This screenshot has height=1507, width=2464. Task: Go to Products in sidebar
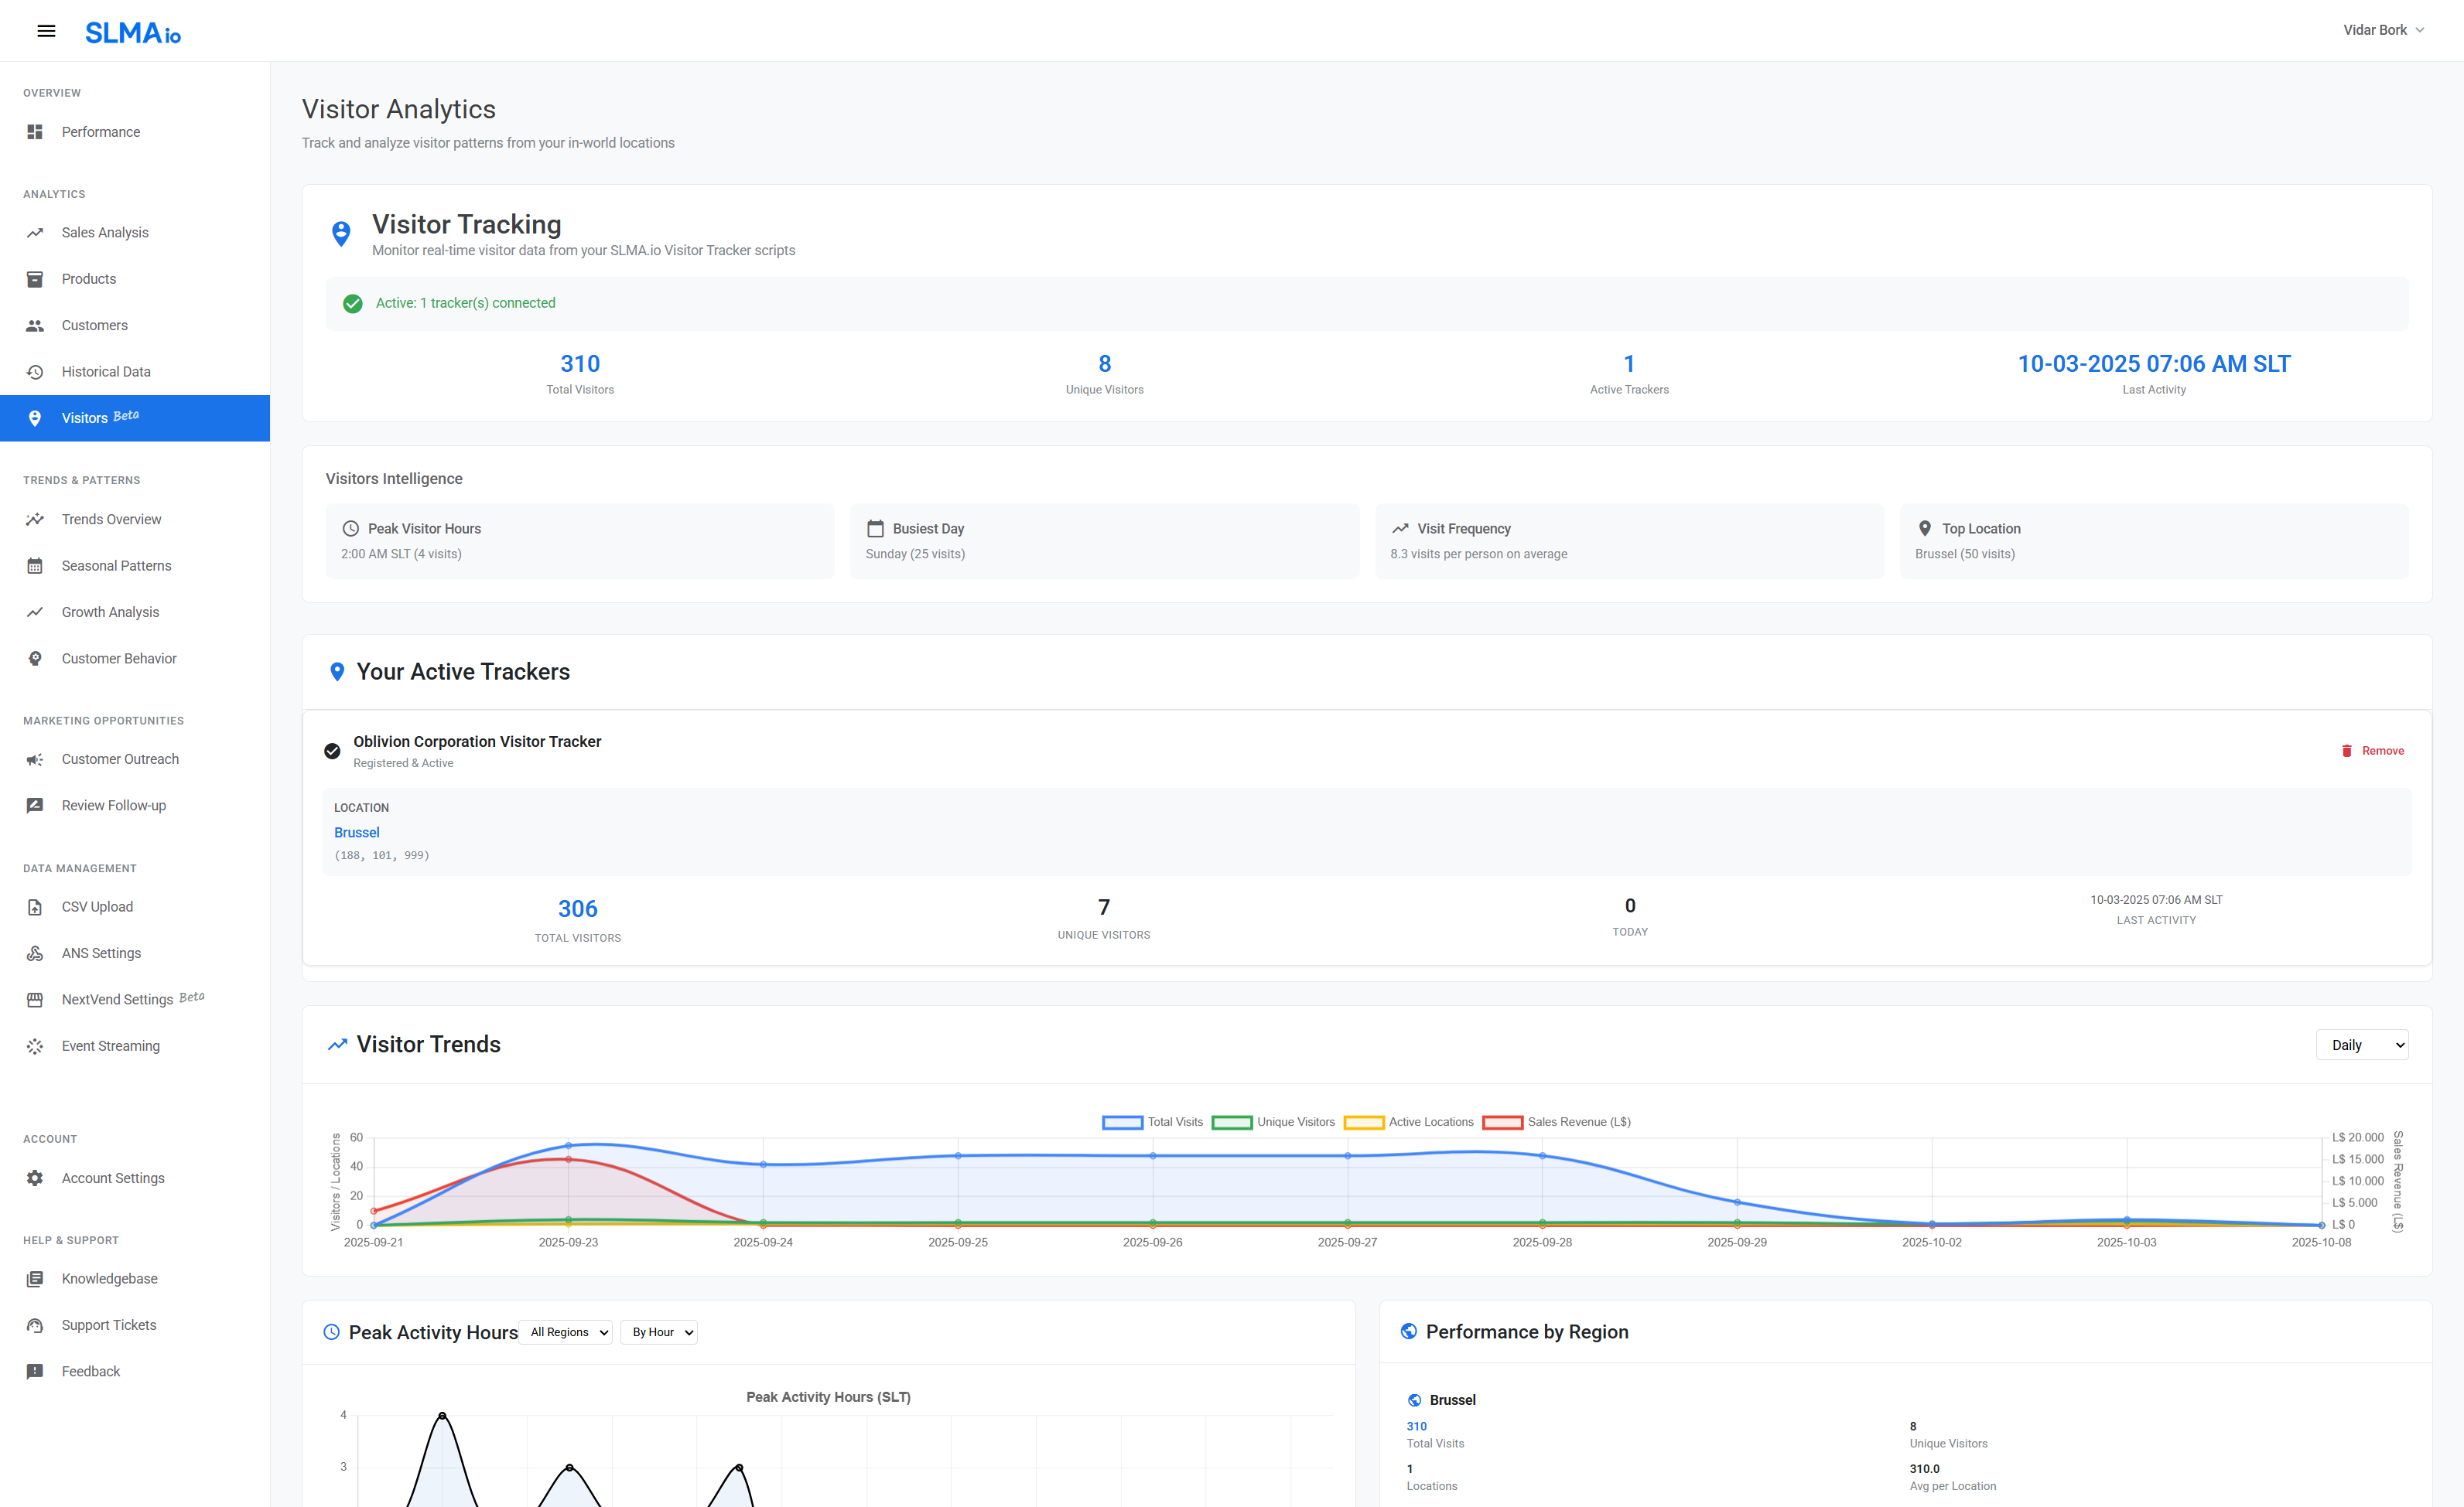click(89, 279)
